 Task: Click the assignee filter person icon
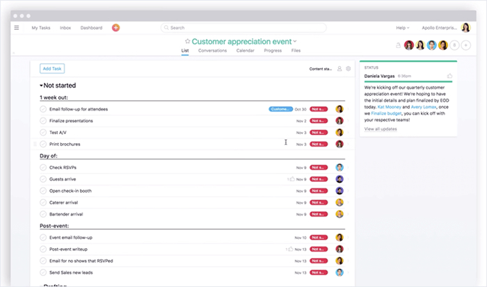point(340,69)
